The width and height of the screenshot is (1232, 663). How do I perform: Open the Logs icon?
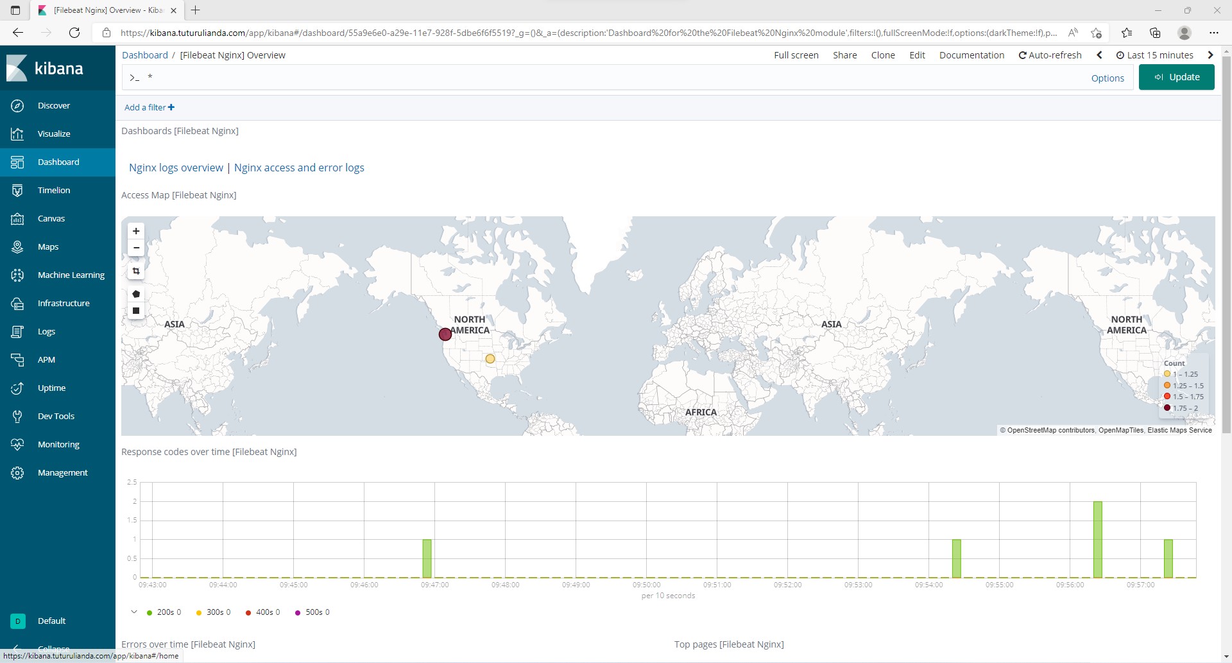pos(17,332)
